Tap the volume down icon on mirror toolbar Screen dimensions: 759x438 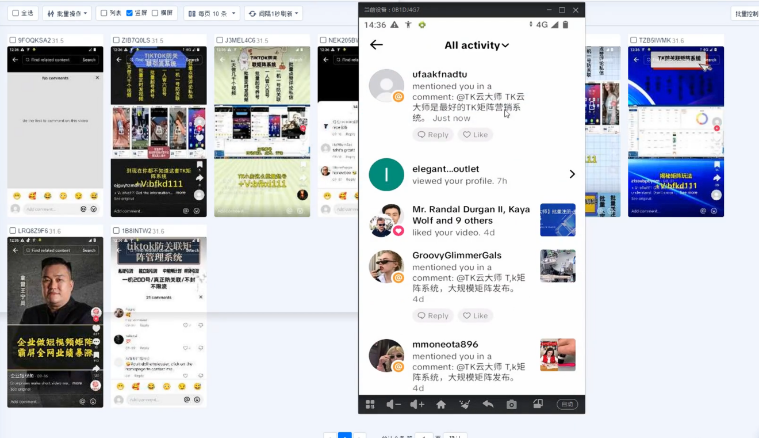(393, 404)
